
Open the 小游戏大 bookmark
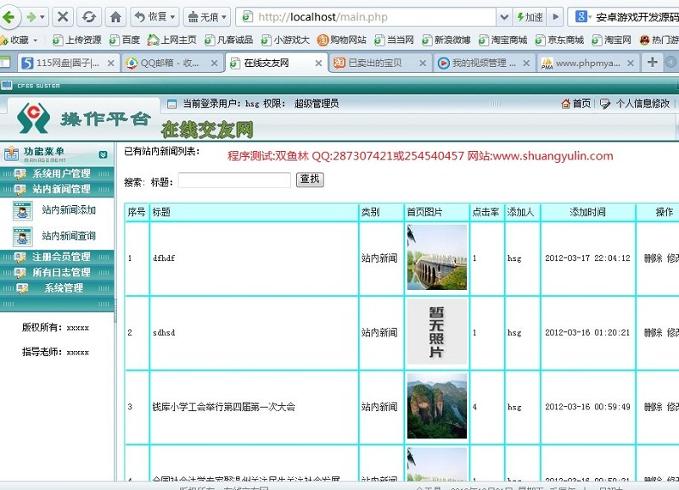[x=285, y=40]
